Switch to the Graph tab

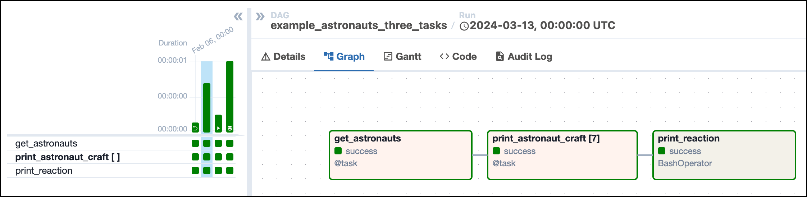pyautogui.click(x=344, y=57)
